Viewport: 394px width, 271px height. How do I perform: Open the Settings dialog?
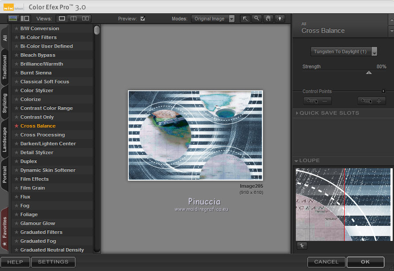click(x=53, y=262)
